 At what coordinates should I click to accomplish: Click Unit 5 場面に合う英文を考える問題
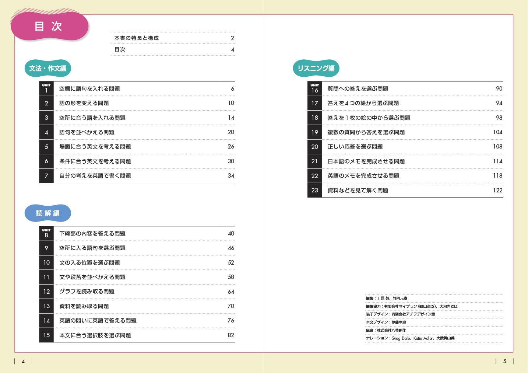[137, 147]
